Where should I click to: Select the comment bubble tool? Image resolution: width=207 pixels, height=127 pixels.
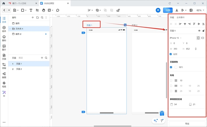pos(58,10)
